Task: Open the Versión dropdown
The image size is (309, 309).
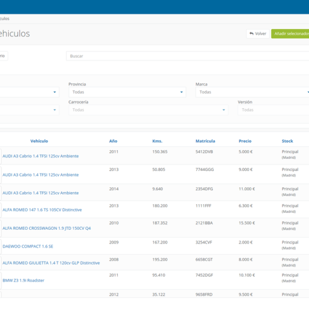Action: tap(273, 110)
